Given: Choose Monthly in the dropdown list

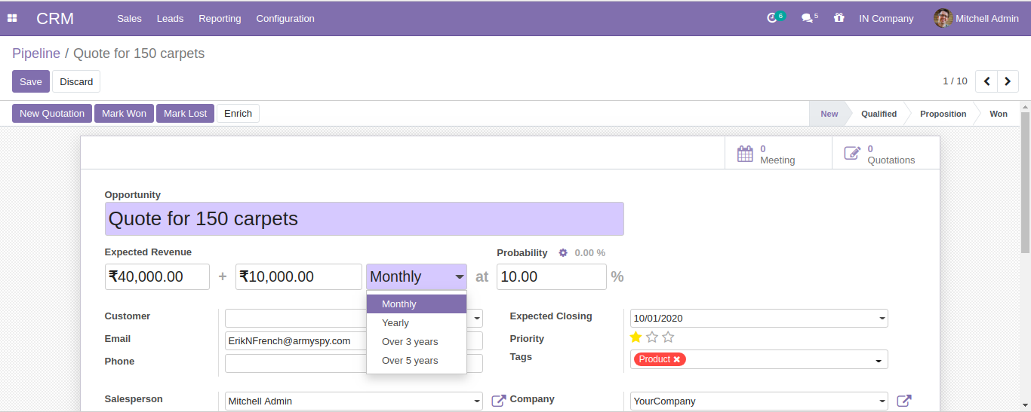Looking at the screenshot, I should click(x=417, y=304).
